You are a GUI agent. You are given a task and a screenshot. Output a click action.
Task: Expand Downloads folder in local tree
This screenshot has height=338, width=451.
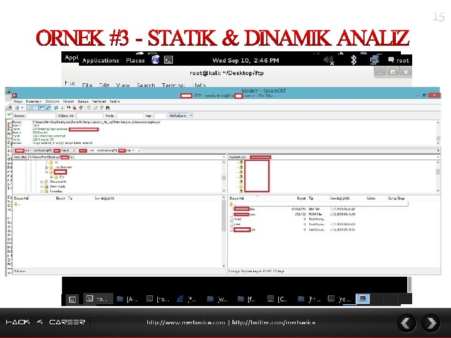click(x=41, y=187)
